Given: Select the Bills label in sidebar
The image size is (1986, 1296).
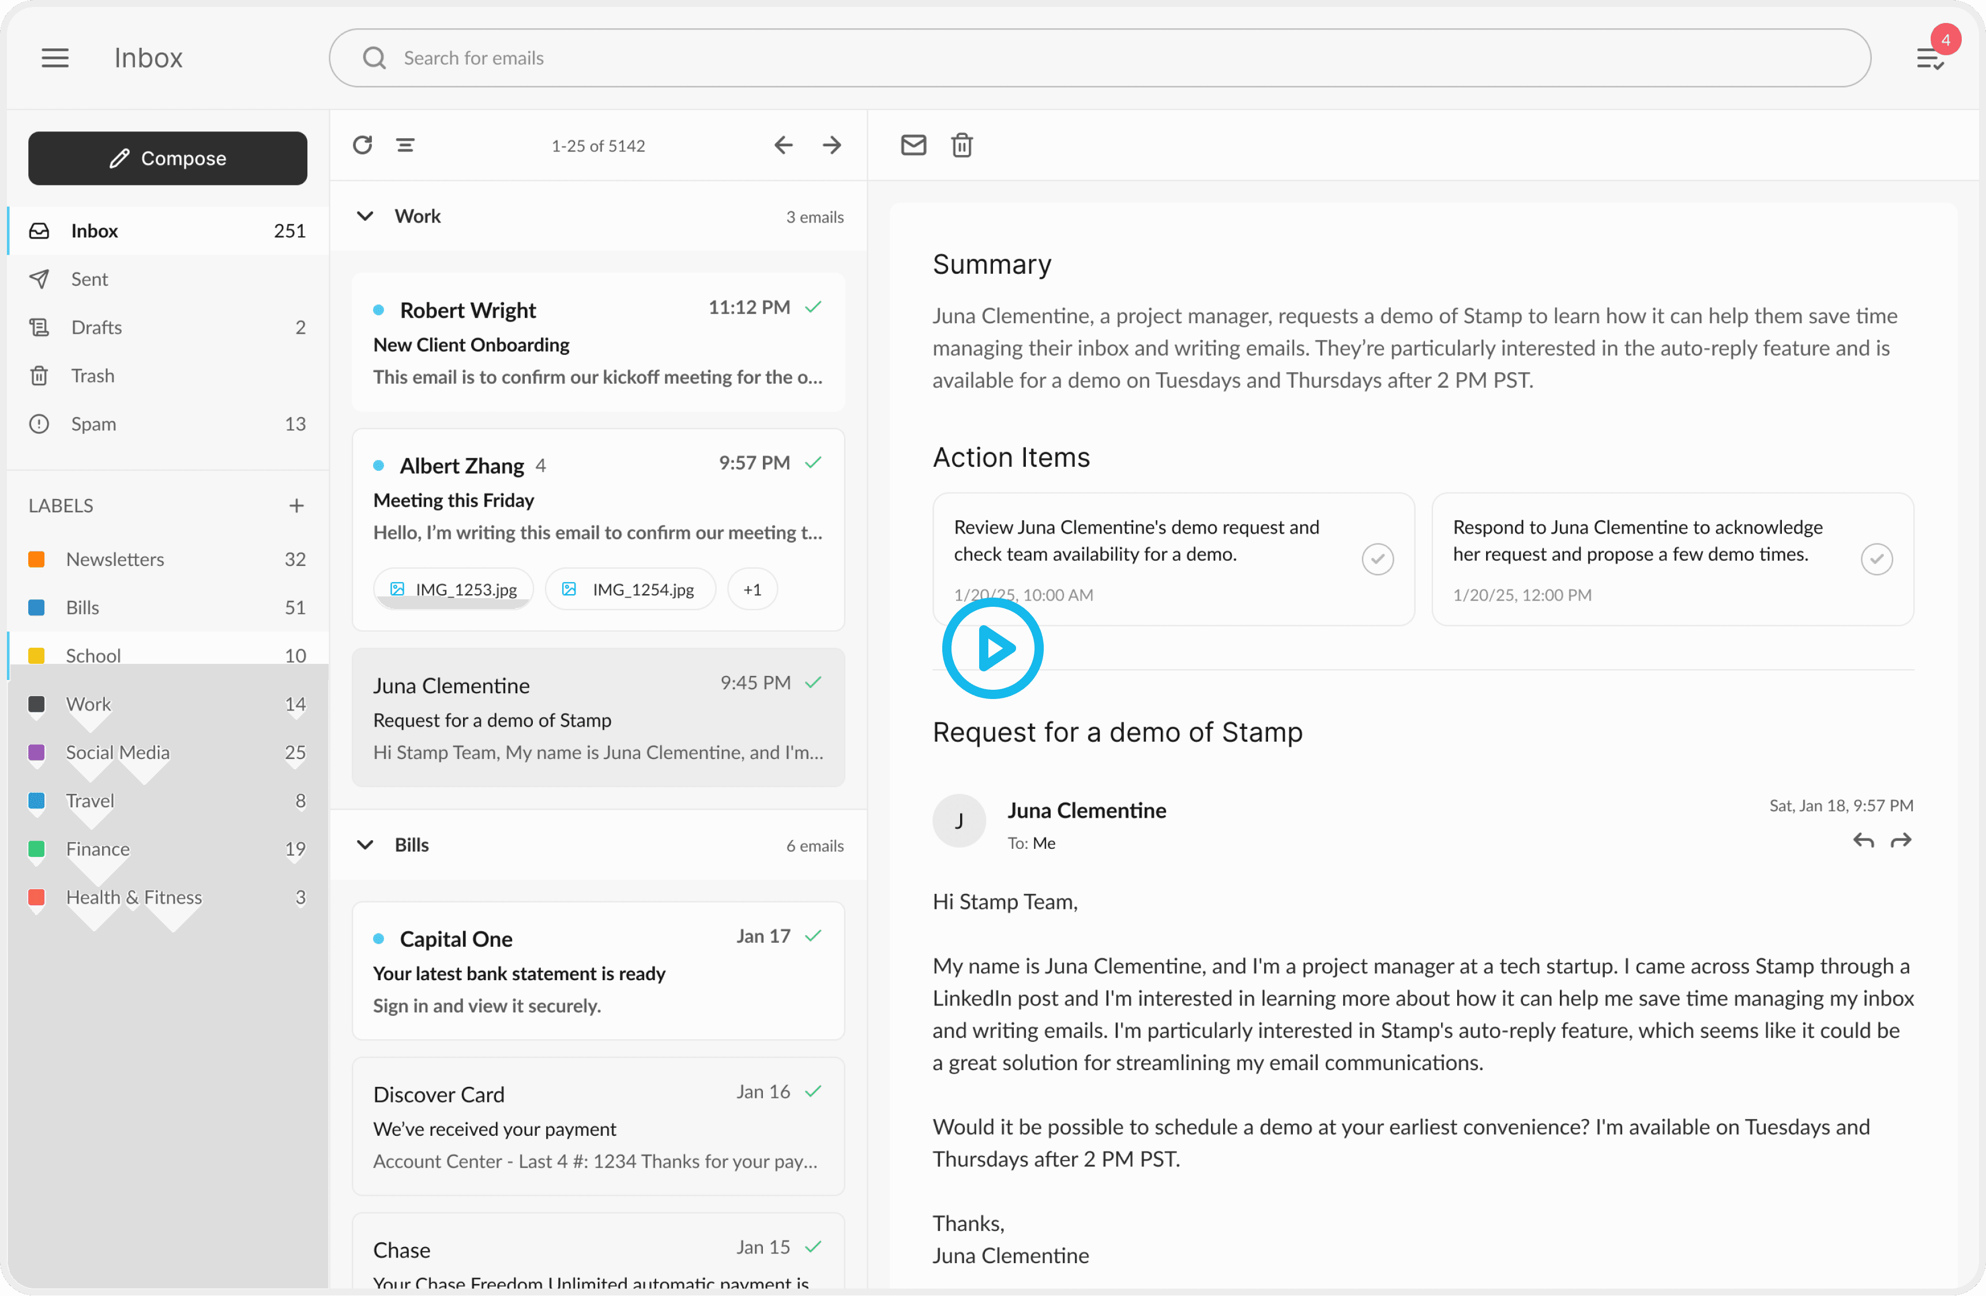Looking at the screenshot, I should [x=168, y=608].
